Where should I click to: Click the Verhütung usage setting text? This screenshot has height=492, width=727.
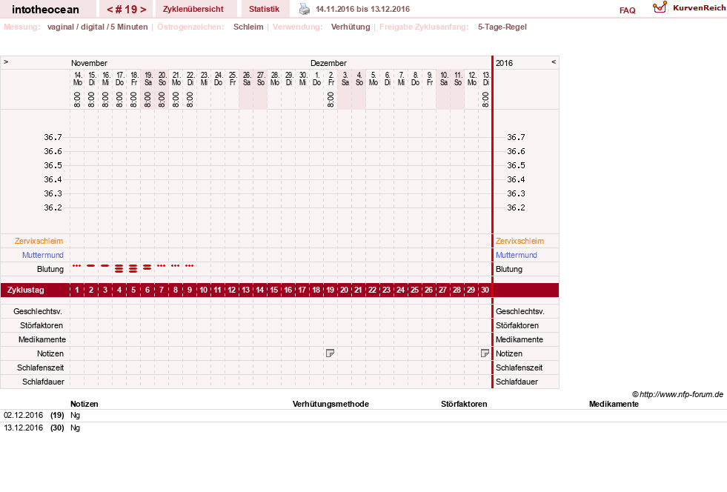tap(351, 27)
